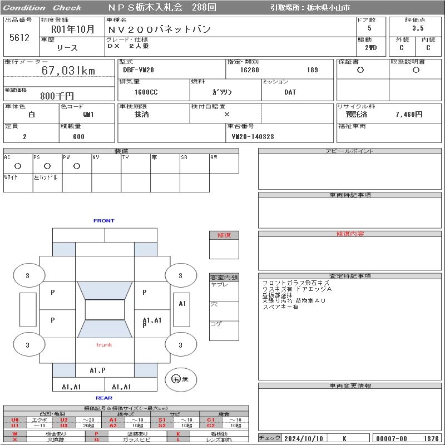Click the circle under 取扱説明書
Screen dimensions: 445x445
coord(416,70)
